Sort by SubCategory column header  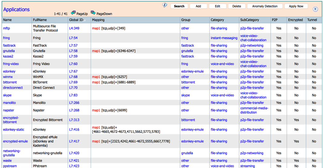point(249,20)
